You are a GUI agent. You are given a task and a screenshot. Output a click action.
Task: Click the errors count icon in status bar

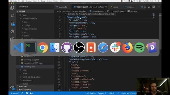28,93
